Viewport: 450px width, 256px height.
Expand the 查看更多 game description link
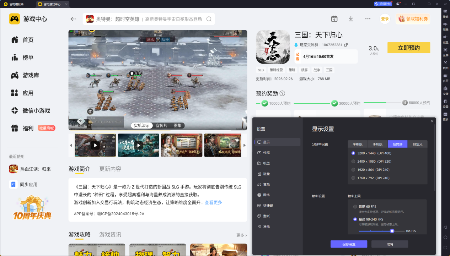coord(213,202)
